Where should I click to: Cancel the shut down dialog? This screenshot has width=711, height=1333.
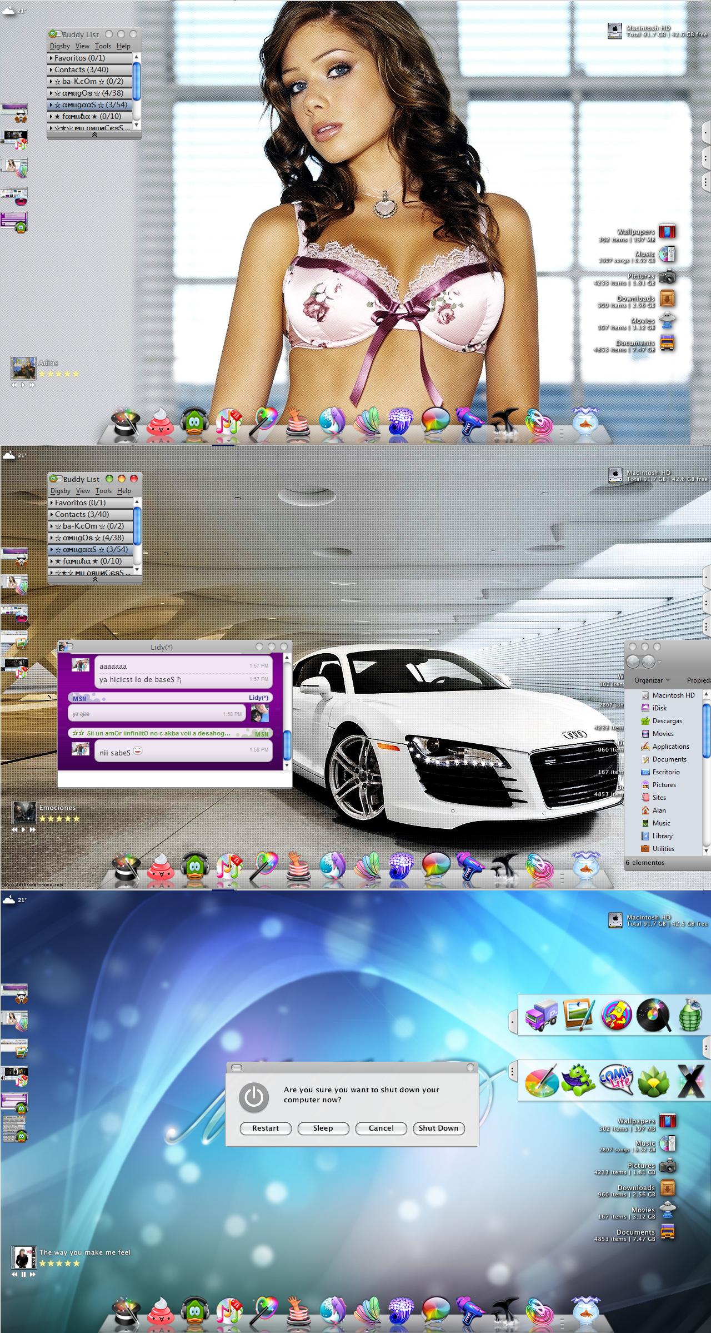tap(381, 1128)
